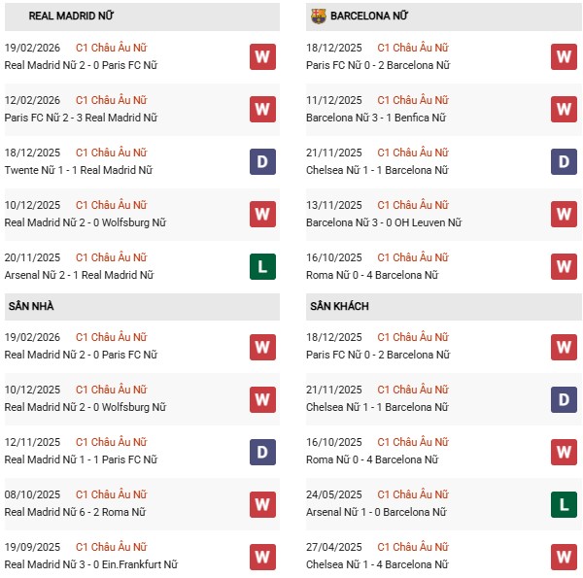Screen dimensions: 583x578
Task: Open Real Madrid Nữ 2-0 Wolfsburg Nữ match in the SÂN NHÀ list
Action: (x=85, y=407)
